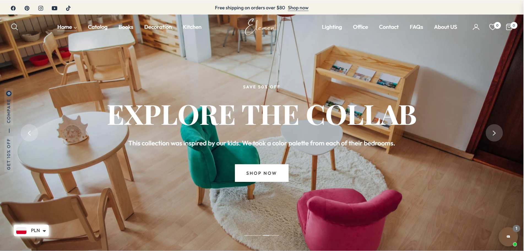Select the first slide indicator bar
The width and height of the screenshot is (524, 251).
point(253,235)
